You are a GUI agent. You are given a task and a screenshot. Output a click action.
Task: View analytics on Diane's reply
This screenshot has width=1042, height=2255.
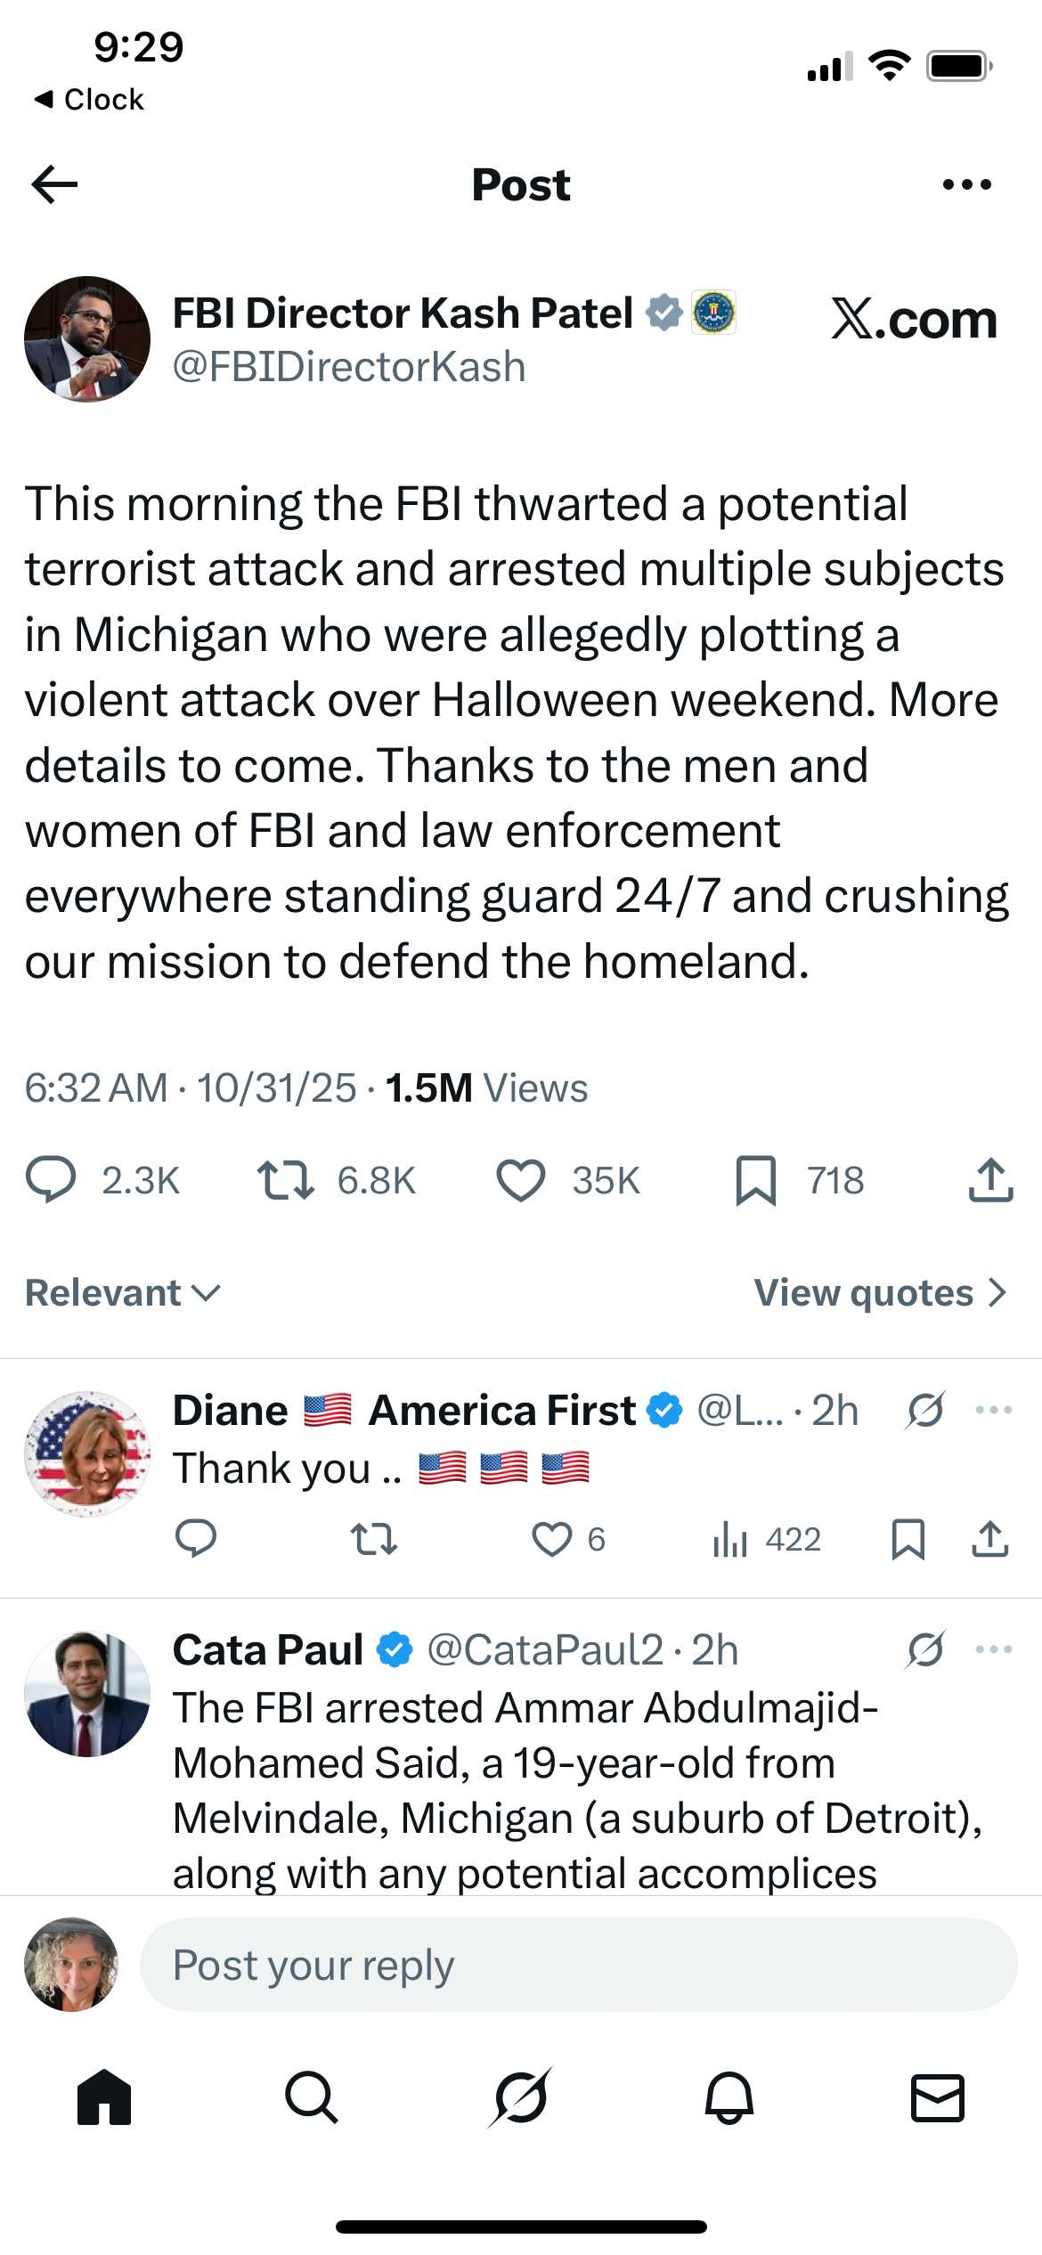[x=730, y=1539]
